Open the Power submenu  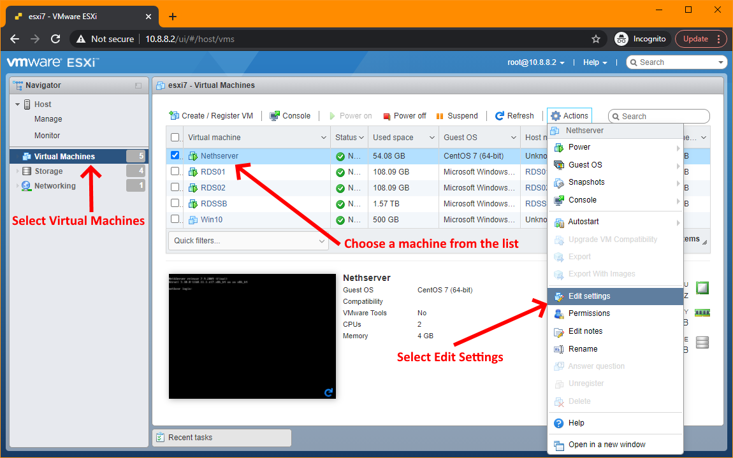point(615,147)
